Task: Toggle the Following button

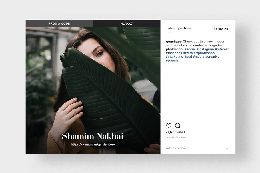Action: click(221, 29)
